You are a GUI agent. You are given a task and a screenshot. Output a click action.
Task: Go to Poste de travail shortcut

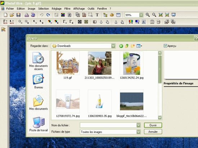click(39, 124)
